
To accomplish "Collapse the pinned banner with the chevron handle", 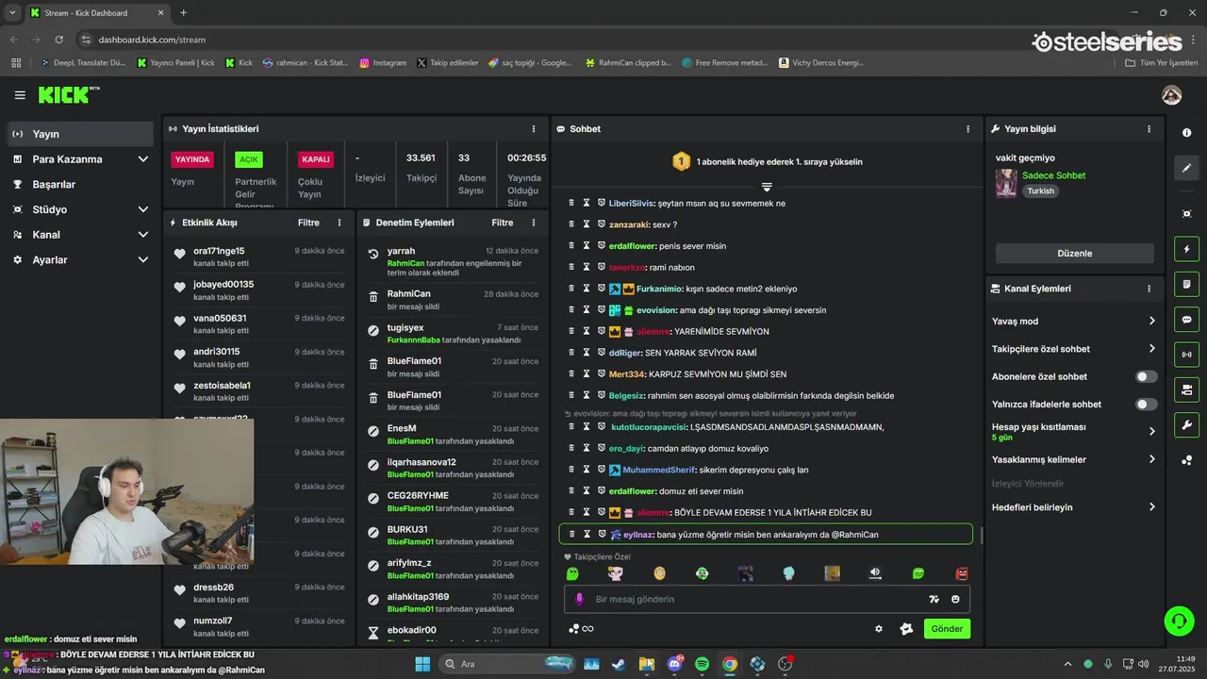I will [767, 187].
